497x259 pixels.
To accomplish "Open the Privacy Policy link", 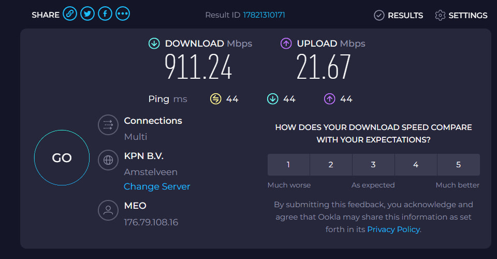I will point(393,229).
